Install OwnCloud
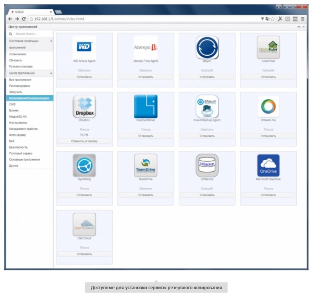 click(84, 254)
